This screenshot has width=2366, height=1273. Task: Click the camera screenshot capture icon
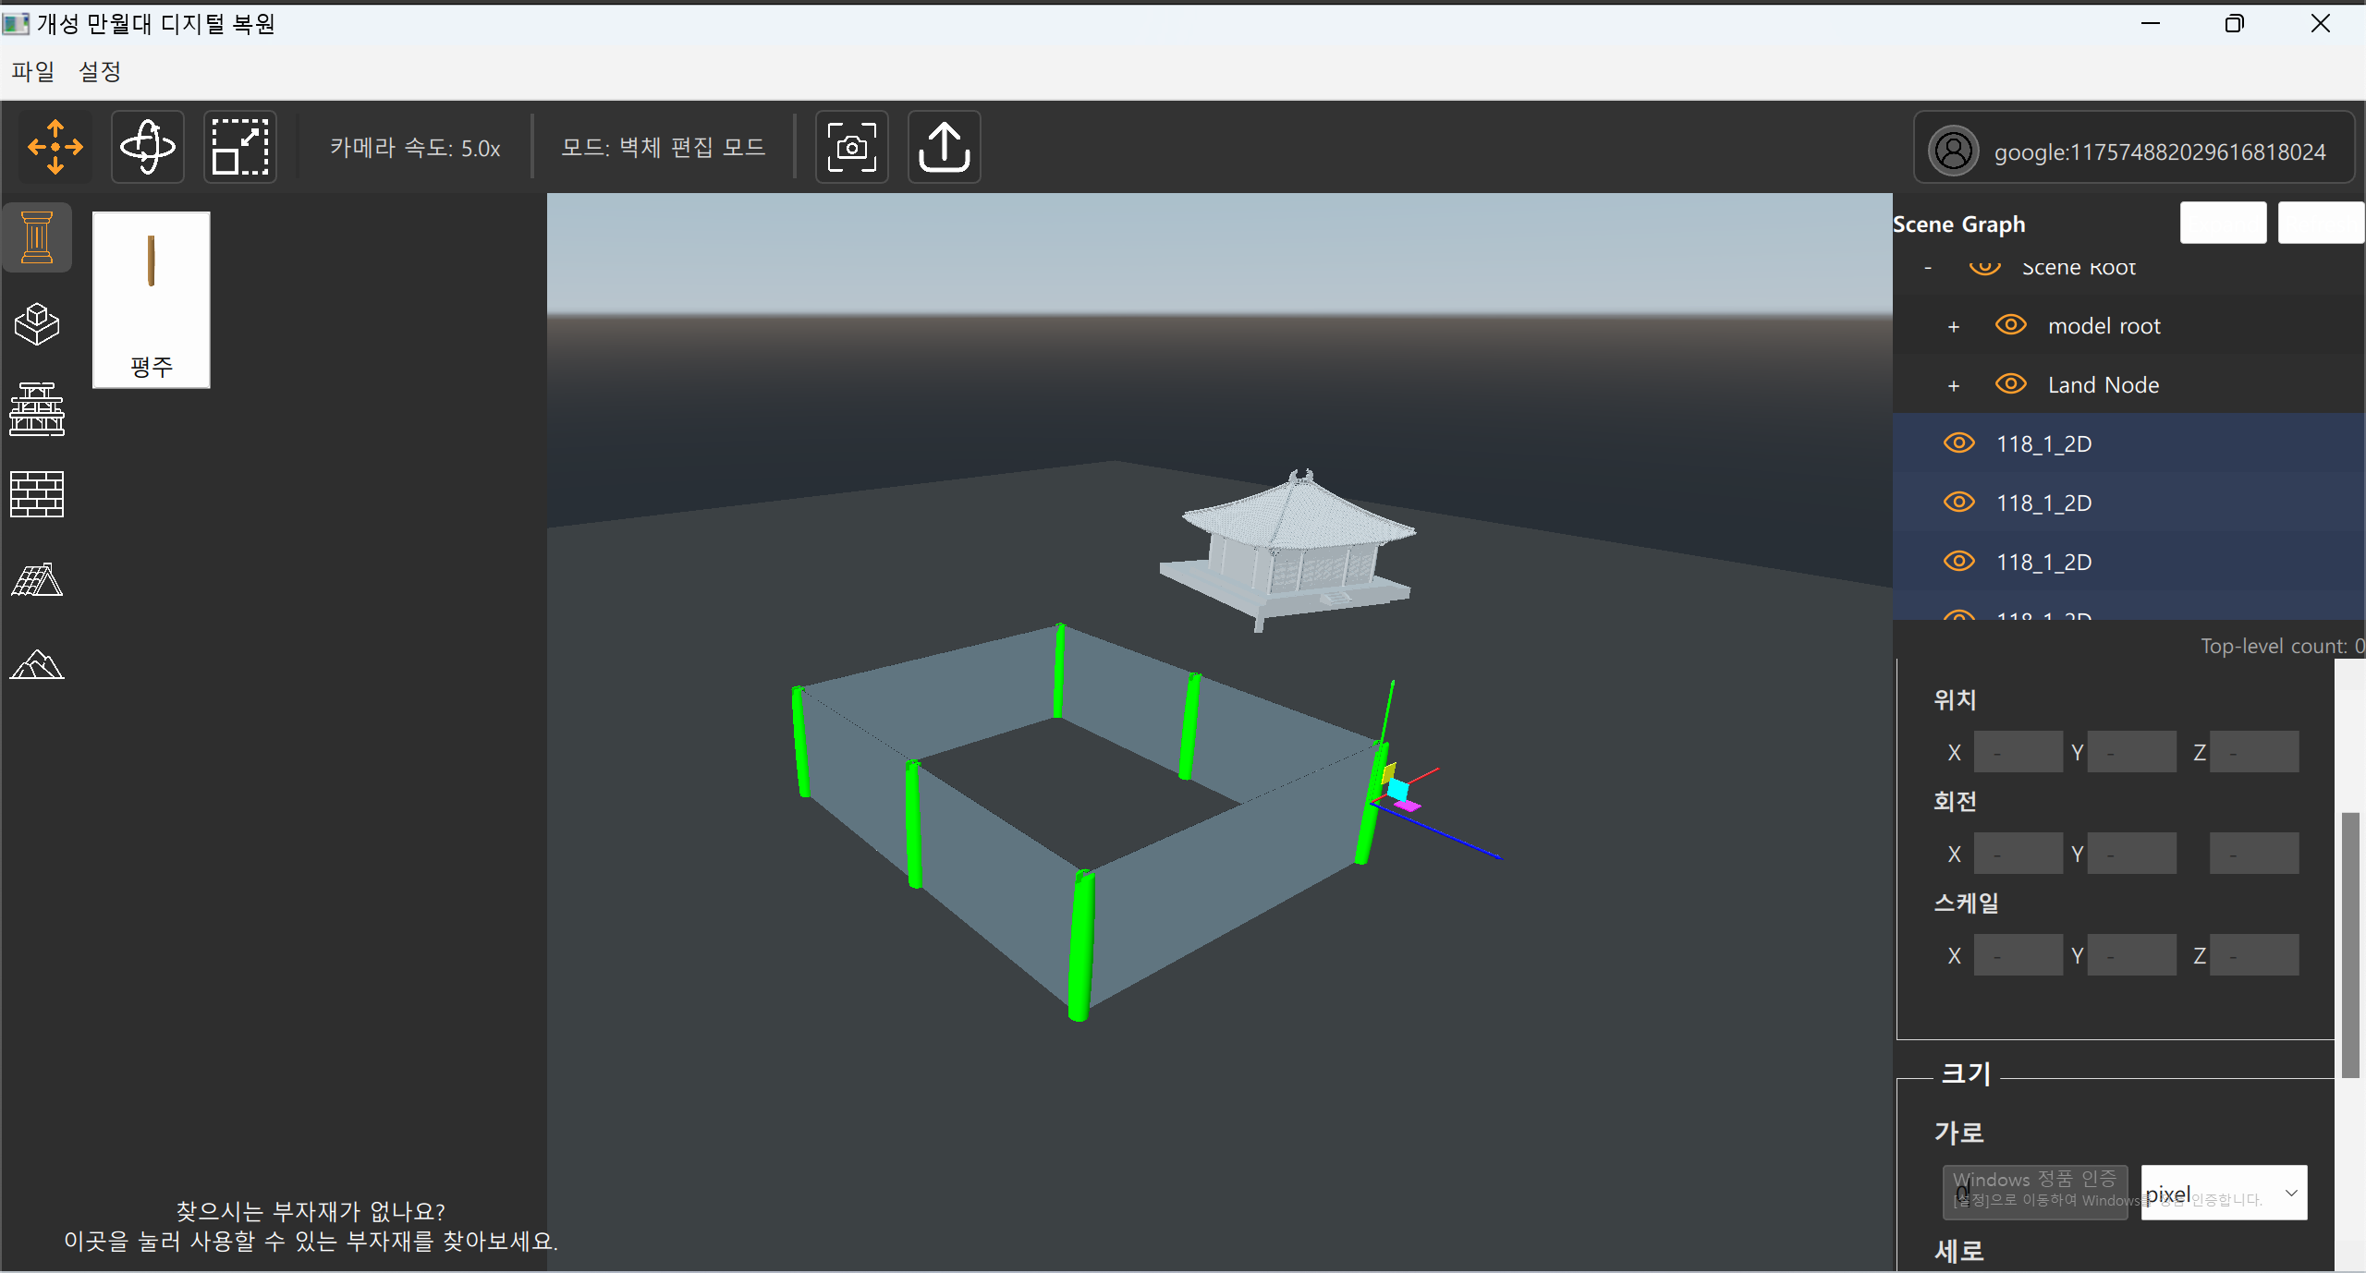coord(851,147)
